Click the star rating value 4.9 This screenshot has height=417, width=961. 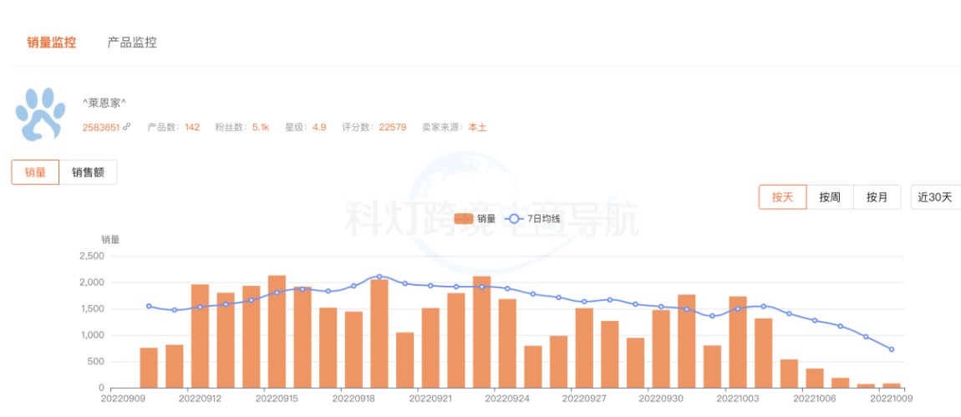point(319,128)
